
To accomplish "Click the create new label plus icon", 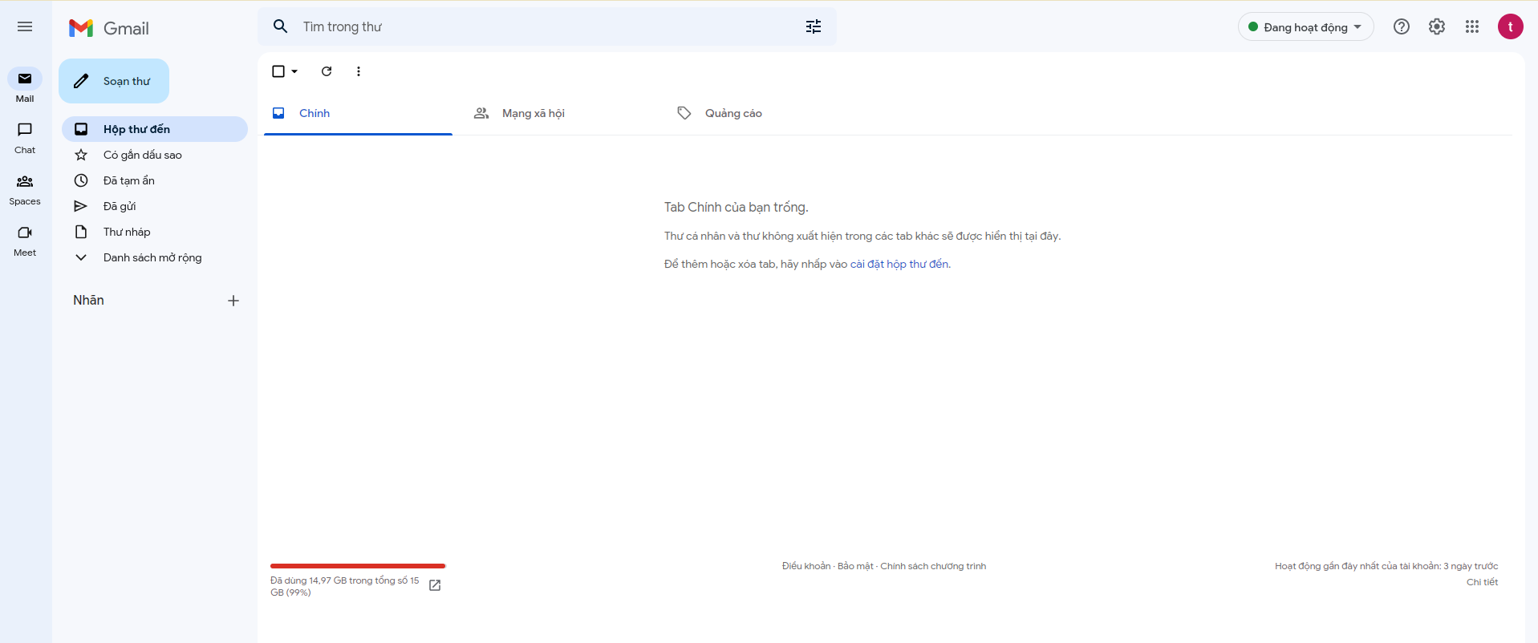I will tap(233, 301).
